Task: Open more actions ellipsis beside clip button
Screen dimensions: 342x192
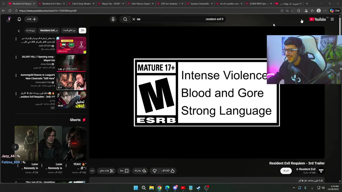Action: point(92,171)
